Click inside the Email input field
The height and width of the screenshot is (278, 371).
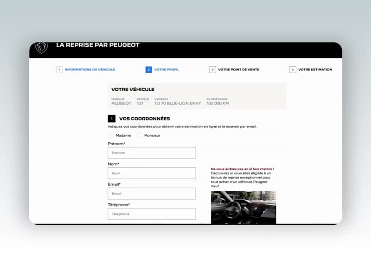tap(152, 193)
